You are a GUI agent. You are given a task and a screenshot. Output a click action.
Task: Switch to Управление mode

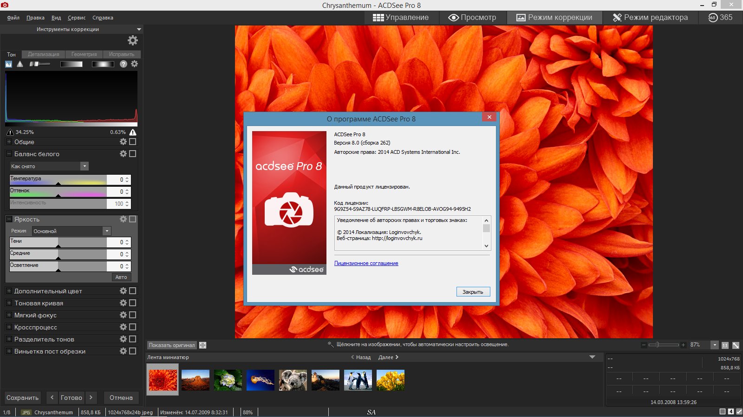pyautogui.click(x=401, y=18)
